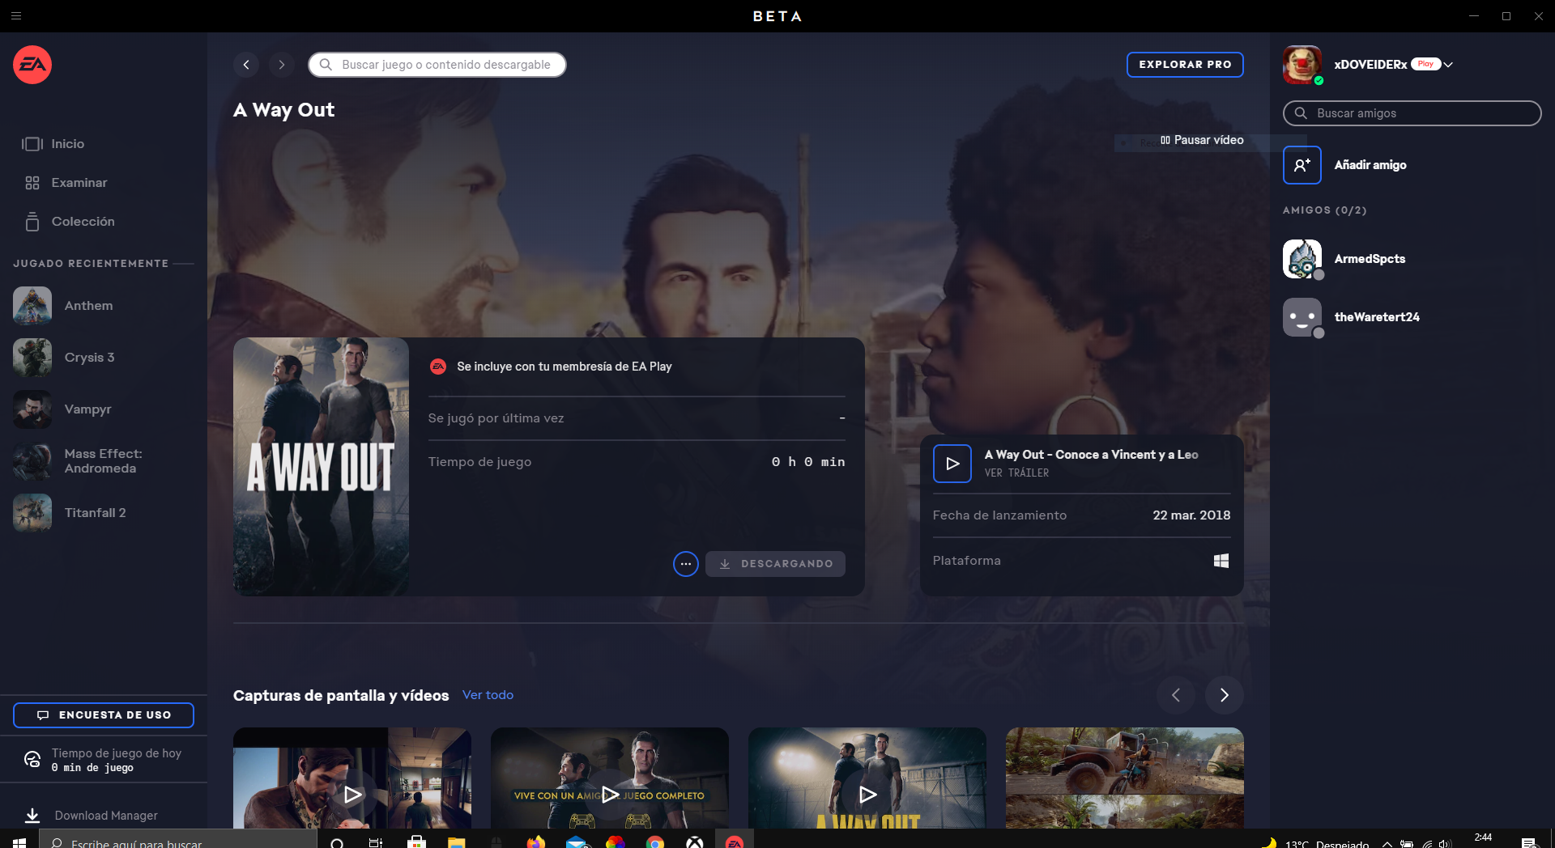Click Vampyr game thumbnail icon
The width and height of the screenshot is (1555, 848).
point(32,409)
